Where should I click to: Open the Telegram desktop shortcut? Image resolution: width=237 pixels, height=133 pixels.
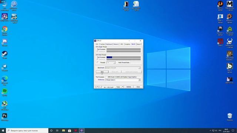pyautogui.click(x=5, y=68)
